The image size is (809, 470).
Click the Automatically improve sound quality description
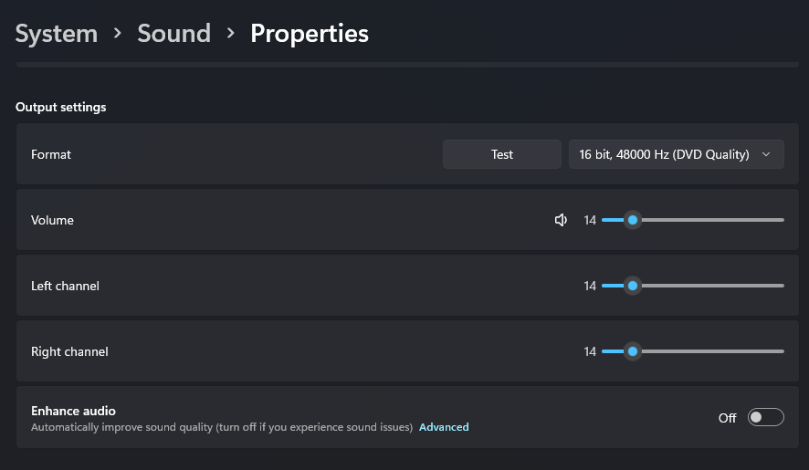pyautogui.click(x=222, y=427)
